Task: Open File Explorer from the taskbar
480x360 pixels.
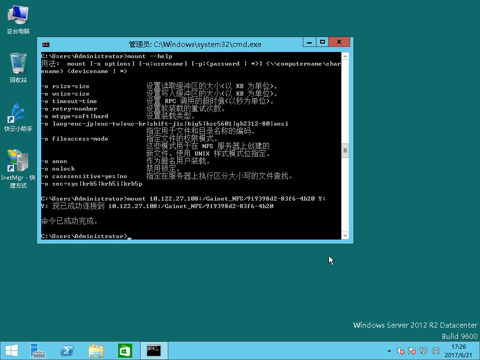Action: click(x=96, y=351)
